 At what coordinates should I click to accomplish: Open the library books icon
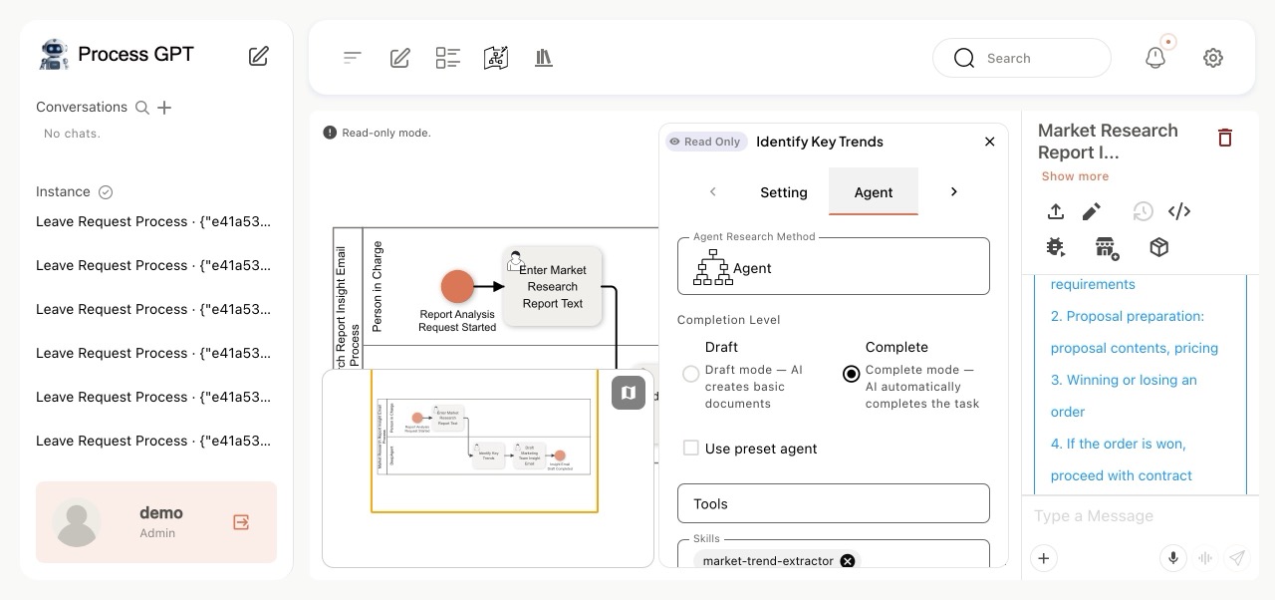coord(544,58)
